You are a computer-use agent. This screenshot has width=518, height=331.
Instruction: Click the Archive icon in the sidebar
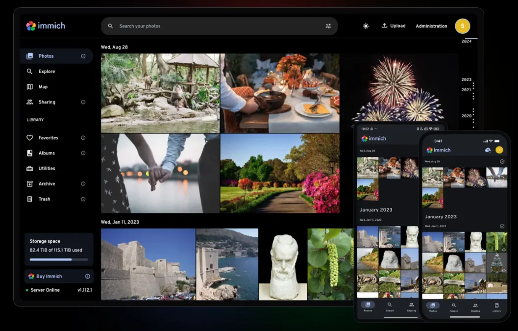click(30, 184)
